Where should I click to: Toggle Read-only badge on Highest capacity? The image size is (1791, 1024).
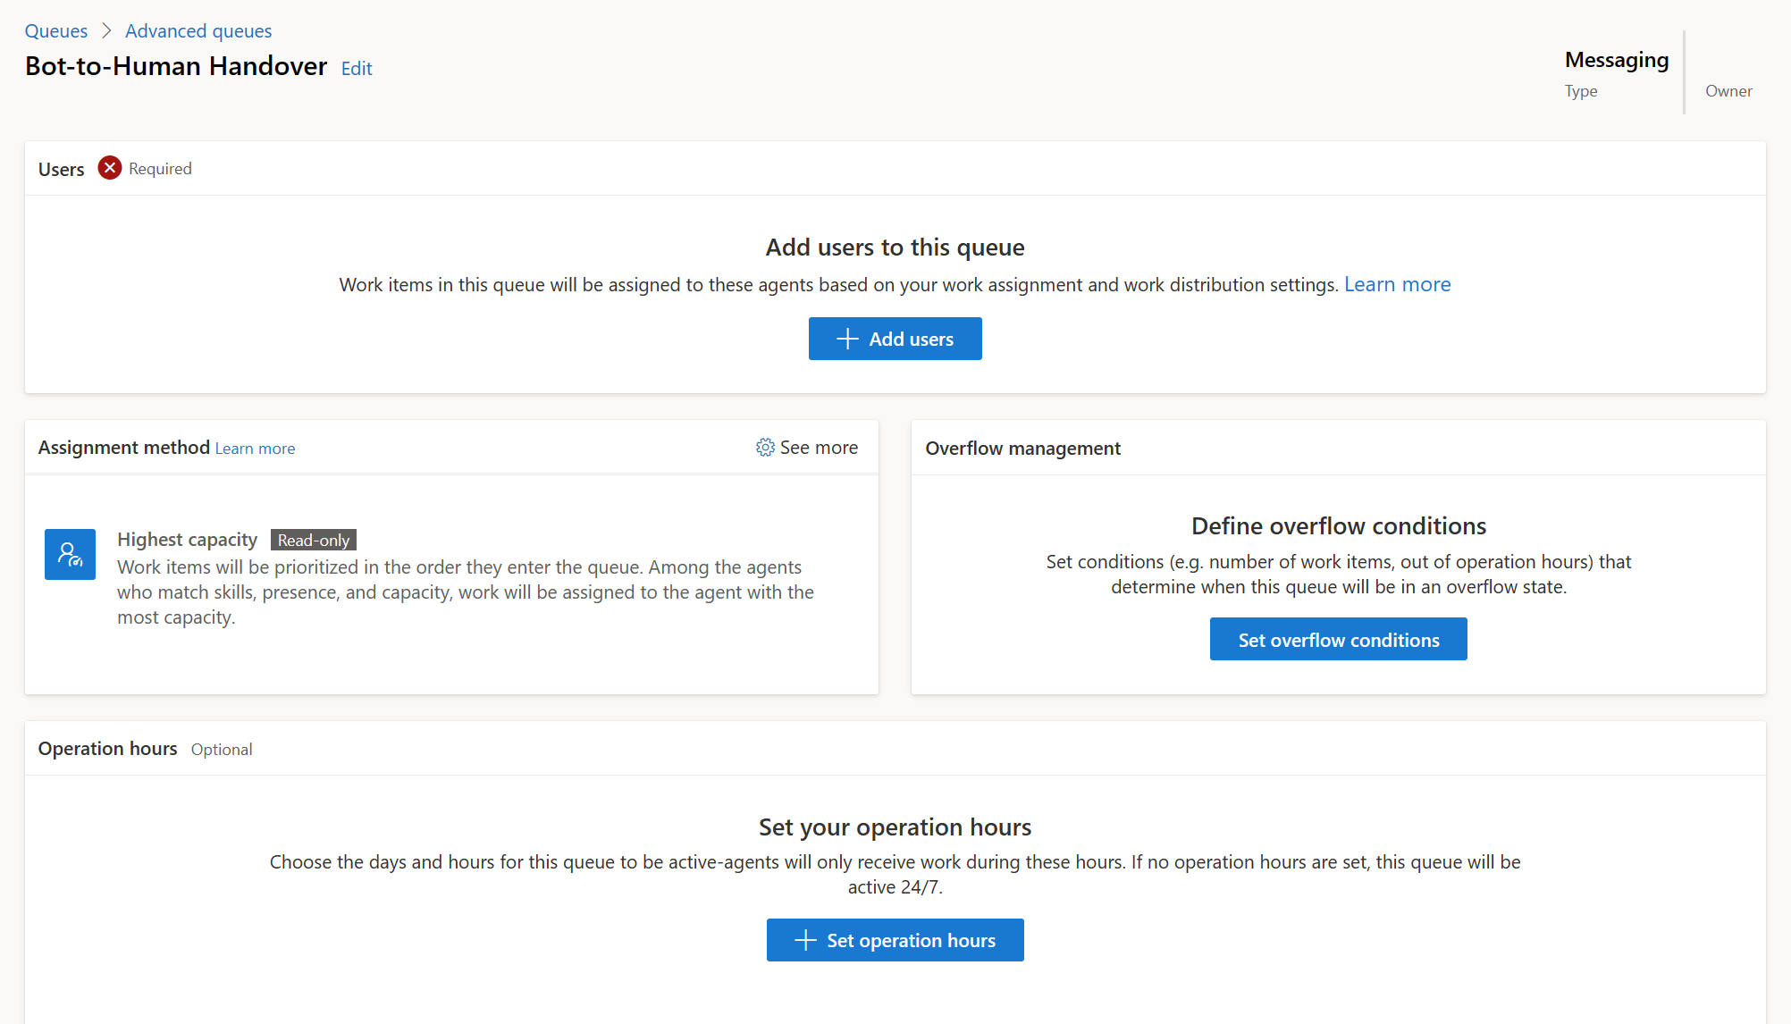pyautogui.click(x=311, y=539)
